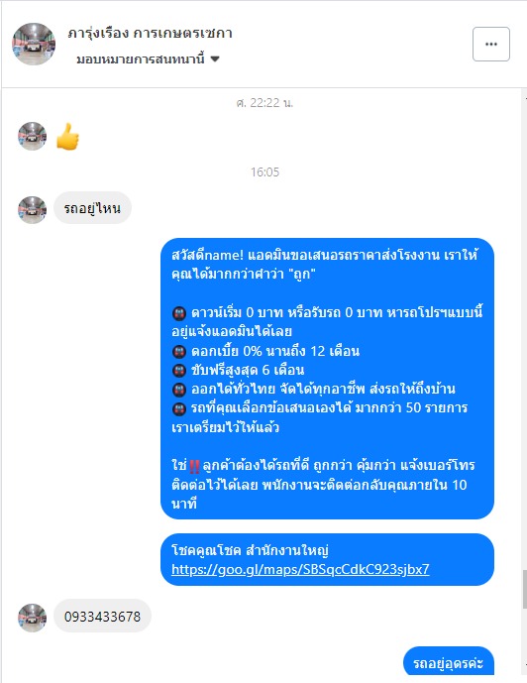Viewport: 527px width, 683px height.
Task: Click the emoji before ดอกเบี้ย 0%
Action: click(x=179, y=351)
